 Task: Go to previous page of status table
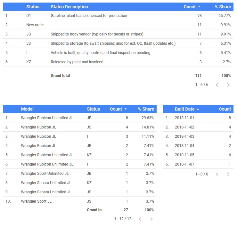point(217,85)
